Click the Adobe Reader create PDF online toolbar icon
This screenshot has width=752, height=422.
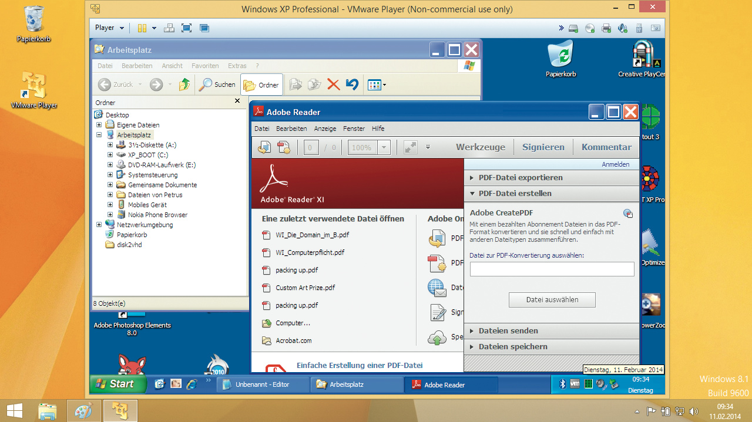click(x=284, y=147)
